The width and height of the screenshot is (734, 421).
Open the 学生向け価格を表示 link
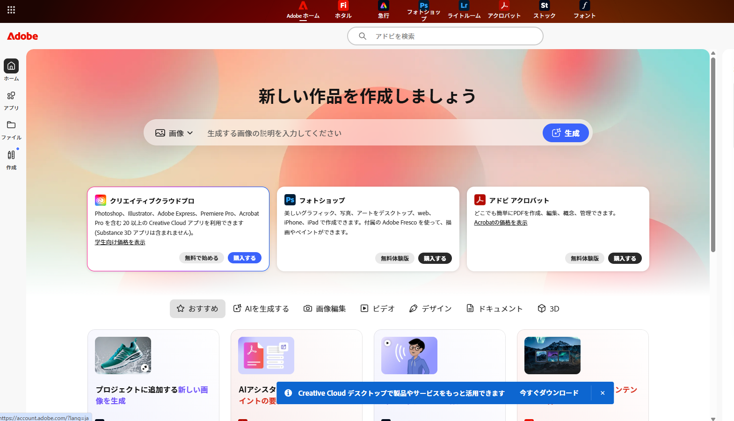(x=120, y=242)
